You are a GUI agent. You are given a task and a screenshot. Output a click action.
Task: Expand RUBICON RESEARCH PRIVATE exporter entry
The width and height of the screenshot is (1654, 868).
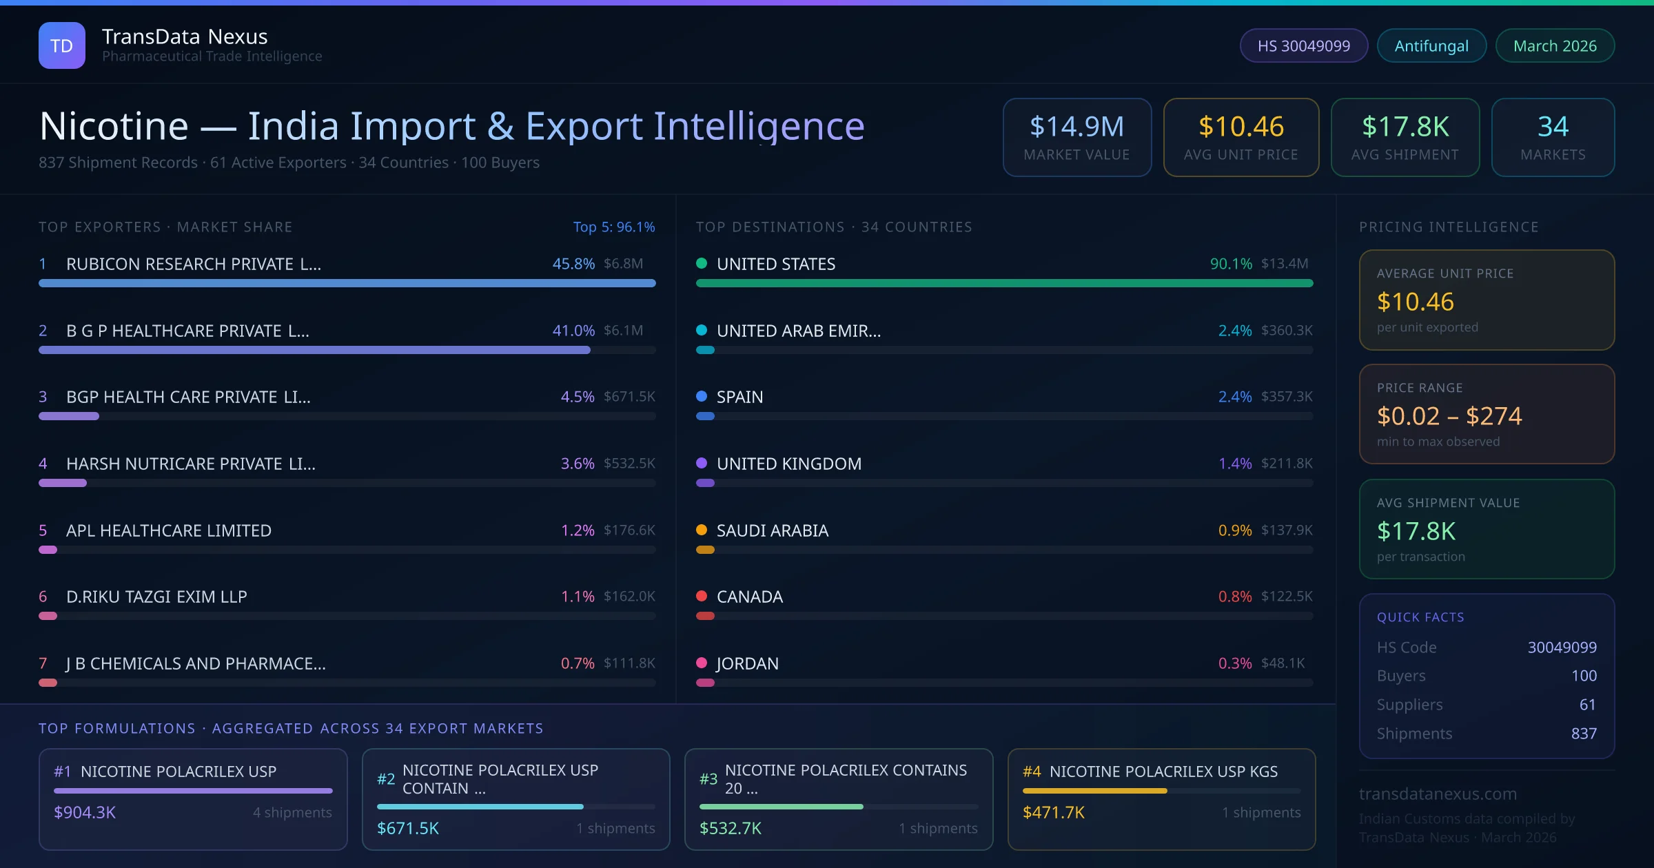[x=193, y=263]
